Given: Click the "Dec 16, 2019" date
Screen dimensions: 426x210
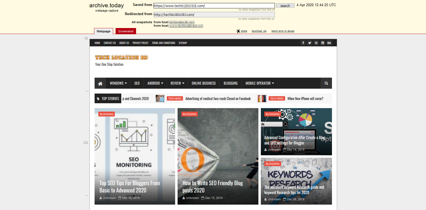Looking at the screenshot, I should (131, 198).
